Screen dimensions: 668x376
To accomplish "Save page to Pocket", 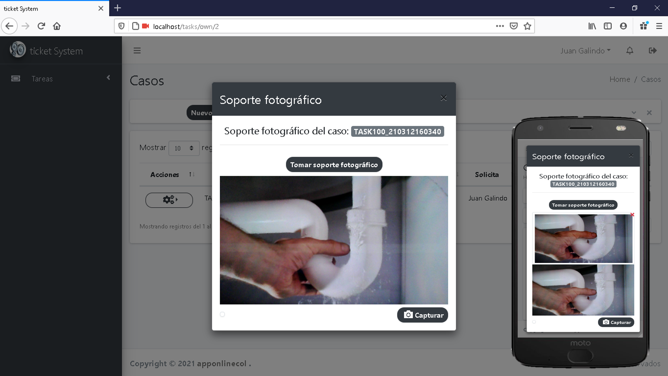I will (514, 26).
